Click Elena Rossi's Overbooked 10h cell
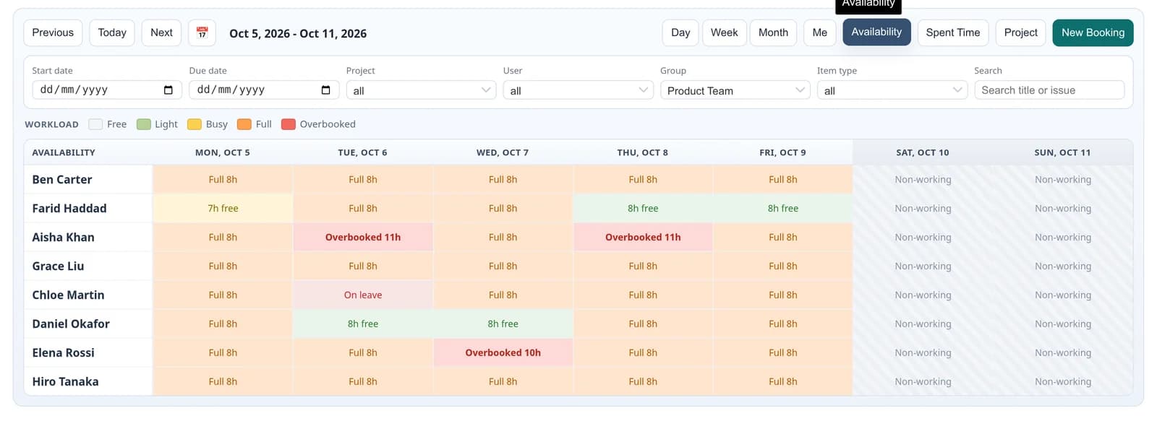Viewport: 1157px width, 421px height. [x=503, y=353]
